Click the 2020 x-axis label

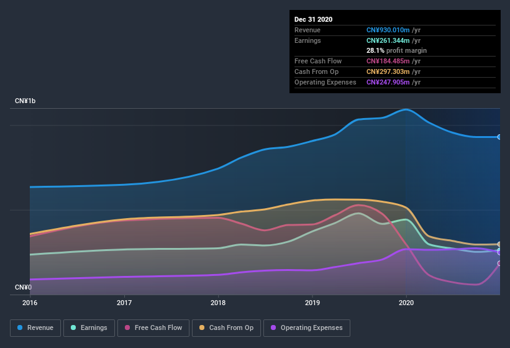406,303
